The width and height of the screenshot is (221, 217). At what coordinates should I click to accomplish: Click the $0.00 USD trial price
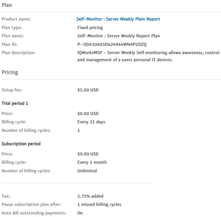[x=88, y=114]
